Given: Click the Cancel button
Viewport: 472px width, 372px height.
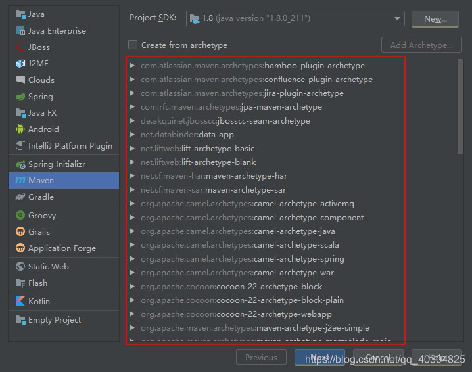Looking at the screenshot, I should pos(378,358).
